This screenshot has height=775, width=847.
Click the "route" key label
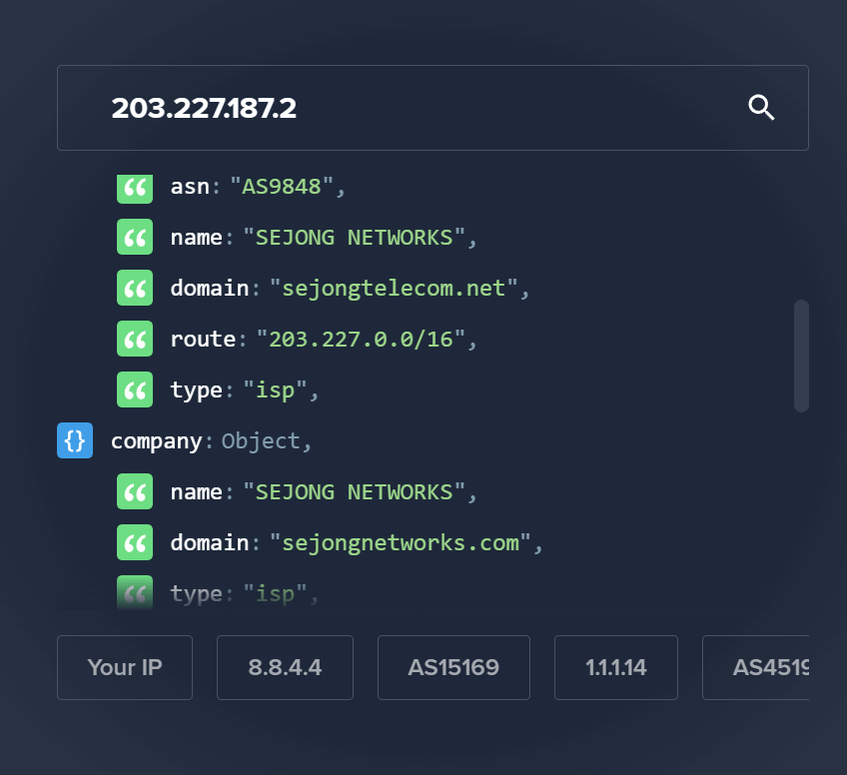click(203, 340)
